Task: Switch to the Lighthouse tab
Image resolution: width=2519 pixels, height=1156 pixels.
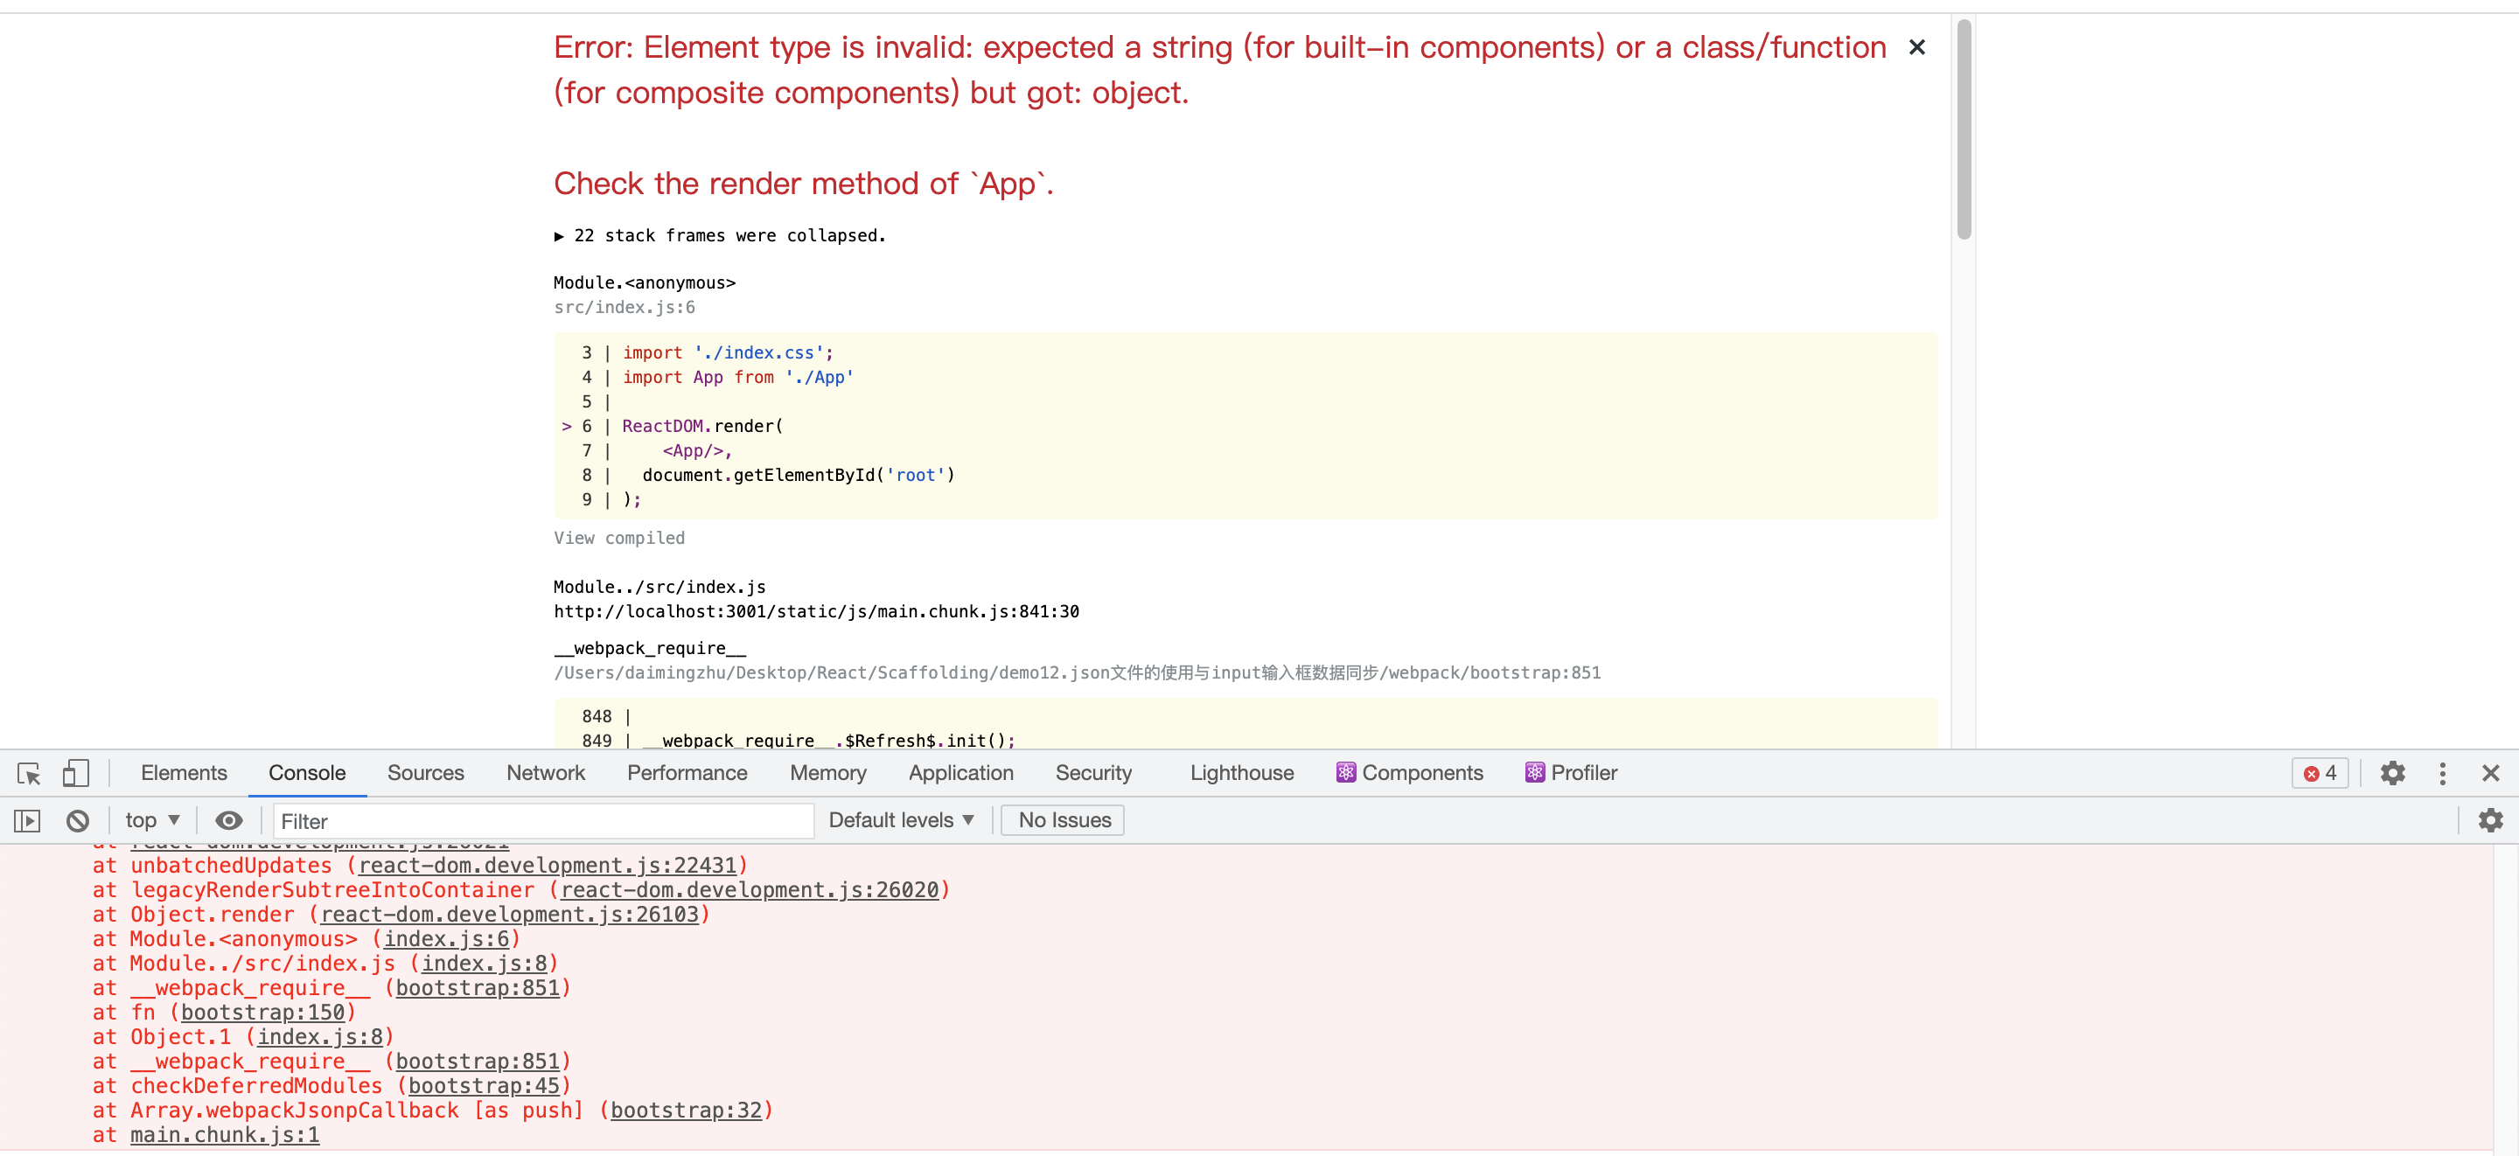Action: 1242,773
